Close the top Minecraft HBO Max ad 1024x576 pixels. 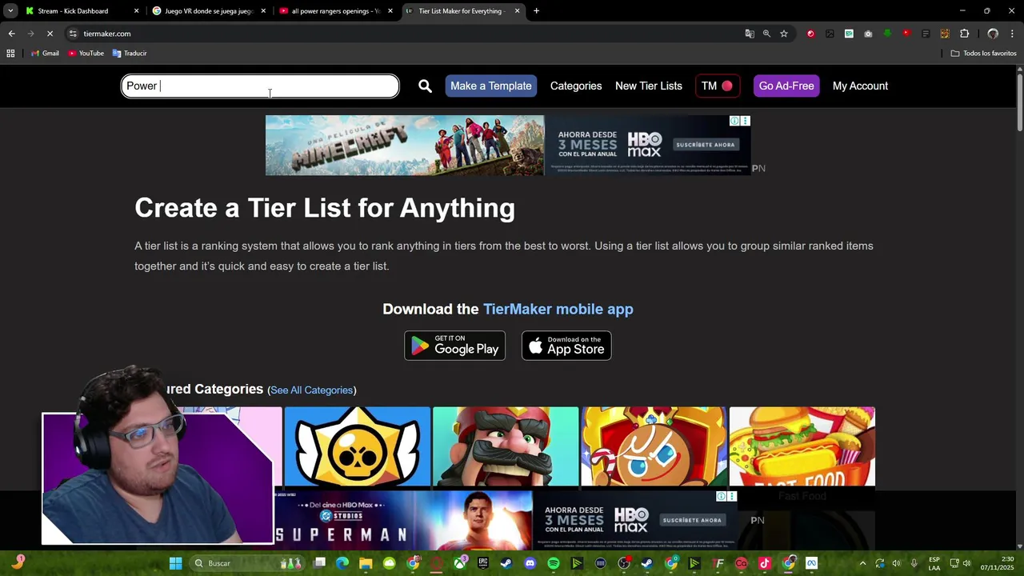pos(745,121)
